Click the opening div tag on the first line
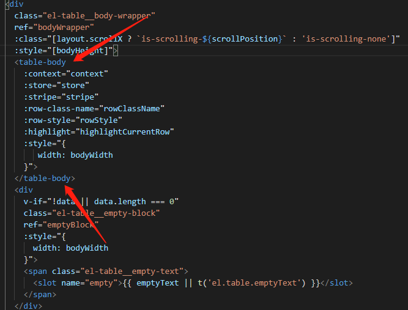 pyautogui.click(x=14, y=4)
